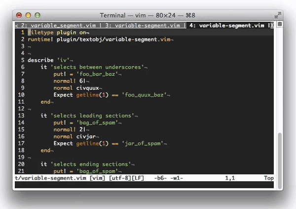Click the vim command line area
Screen dimensions: 296x209
point(144,185)
